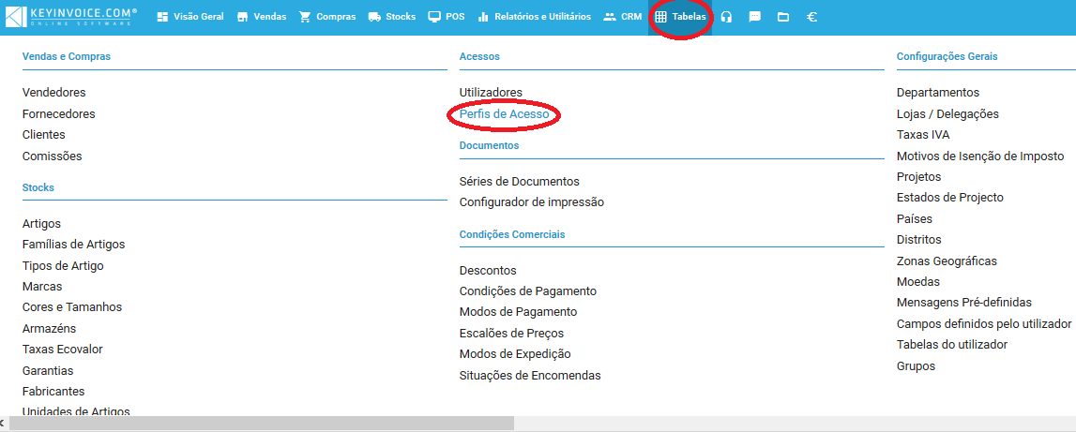Open Configurador de impressão
Viewport: 1076px width, 432px height.
click(532, 202)
